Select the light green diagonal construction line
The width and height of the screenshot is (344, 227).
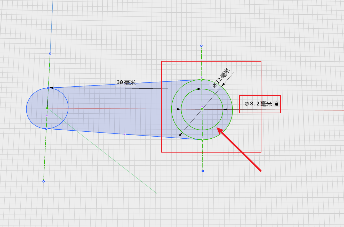pyautogui.click(x=102, y=151)
